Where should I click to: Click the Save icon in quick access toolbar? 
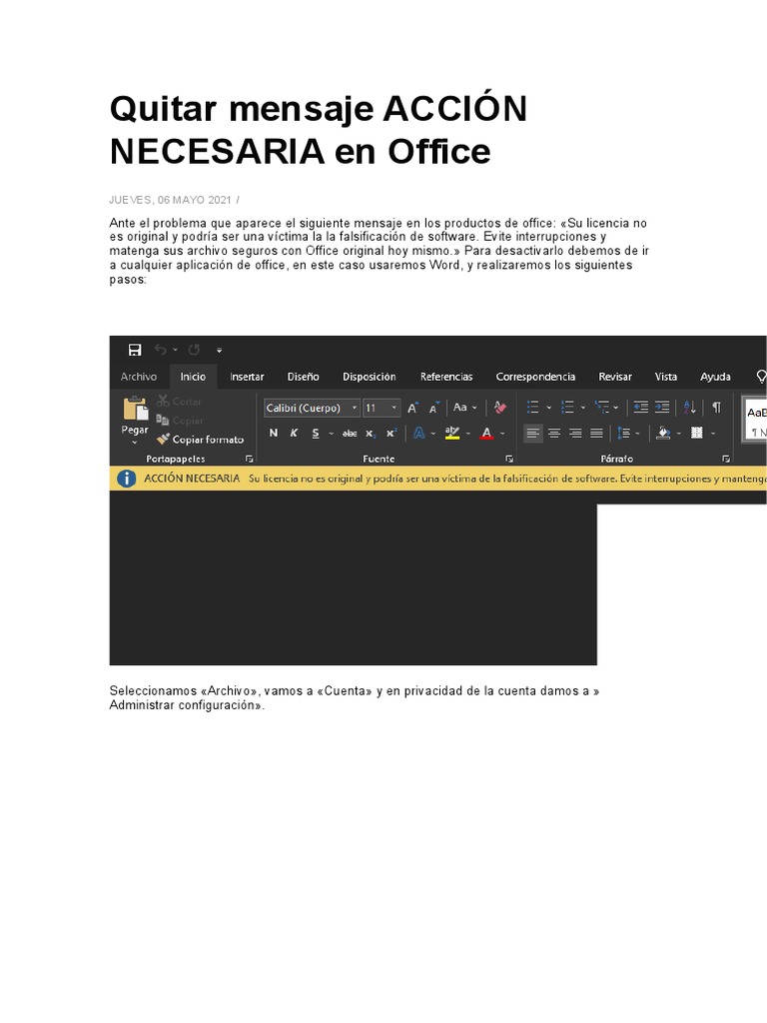135,350
